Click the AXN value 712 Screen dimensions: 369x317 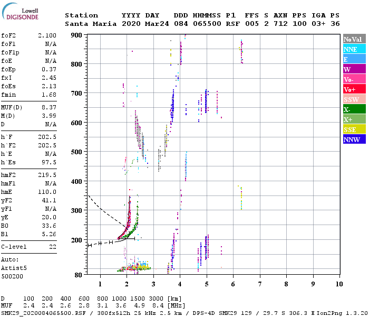tap(280, 24)
